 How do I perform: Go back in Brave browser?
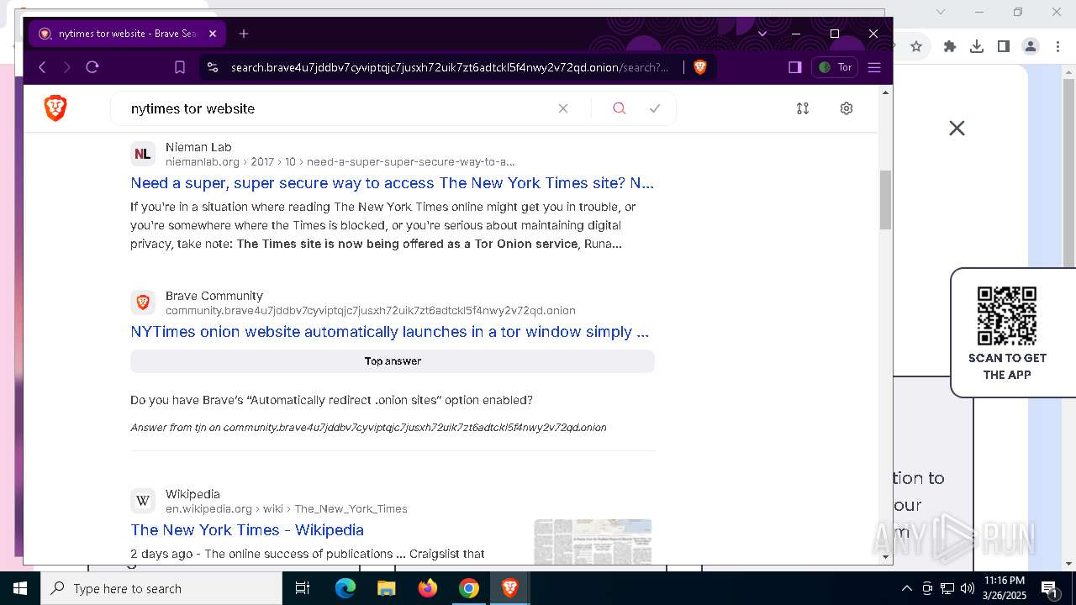pyautogui.click(x=42, y=67)
